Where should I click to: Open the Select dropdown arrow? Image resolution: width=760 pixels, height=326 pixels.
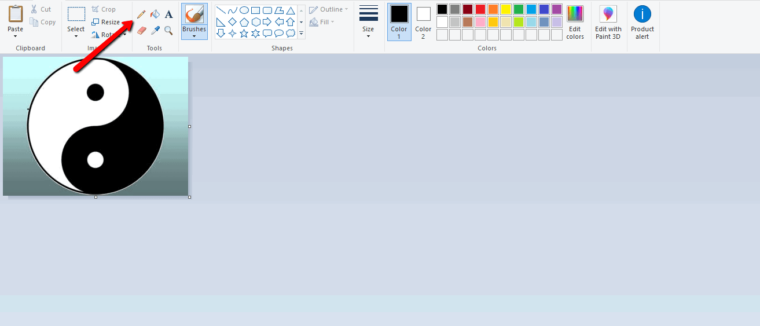point(76,36)
